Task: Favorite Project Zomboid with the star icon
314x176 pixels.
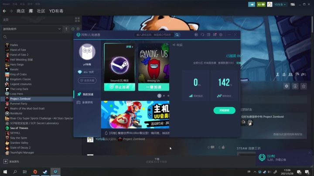Action: coord(304,86)
